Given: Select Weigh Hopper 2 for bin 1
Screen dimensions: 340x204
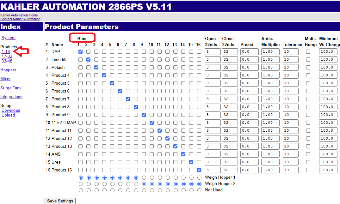Looking at the screenshot, I should [81, 184].
